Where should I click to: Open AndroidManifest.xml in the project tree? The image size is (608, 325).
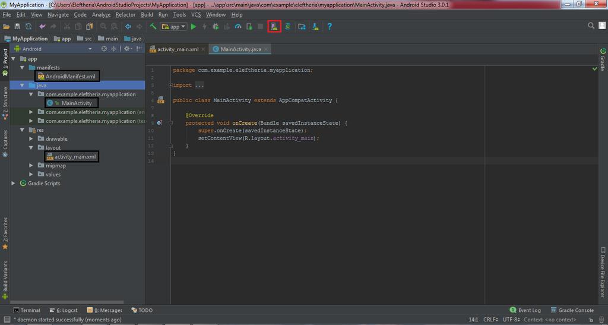point(70,77)
